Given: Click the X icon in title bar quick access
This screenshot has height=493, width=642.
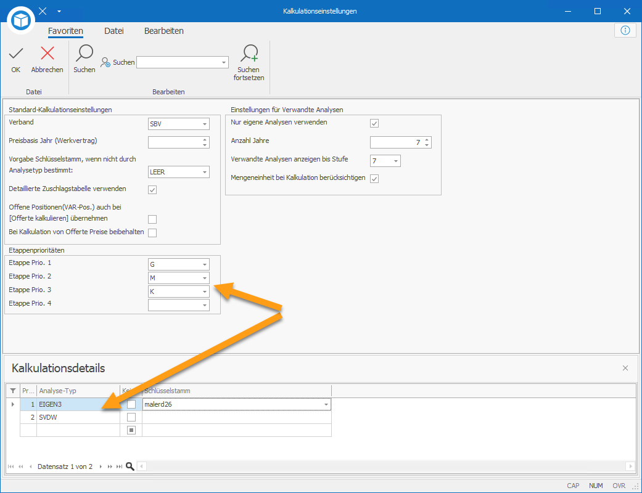Looking at the screenshot, I should (43, 11).
